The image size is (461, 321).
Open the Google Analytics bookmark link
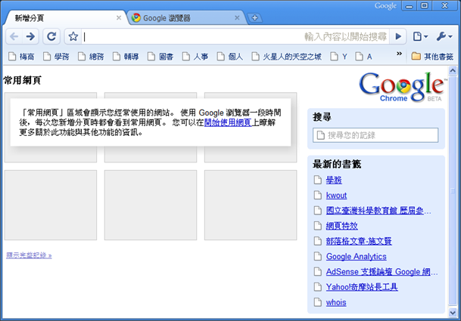tap(357, 257)
